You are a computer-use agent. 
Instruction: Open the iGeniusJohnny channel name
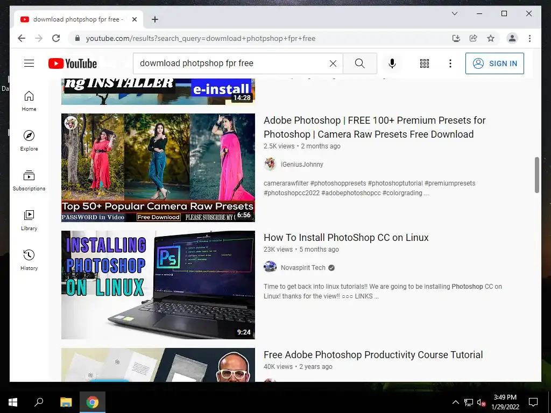pyautogui.click(x=302, y=164)
